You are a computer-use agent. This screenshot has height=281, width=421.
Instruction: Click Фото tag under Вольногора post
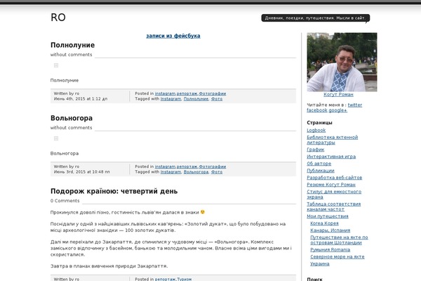[217, 172]
